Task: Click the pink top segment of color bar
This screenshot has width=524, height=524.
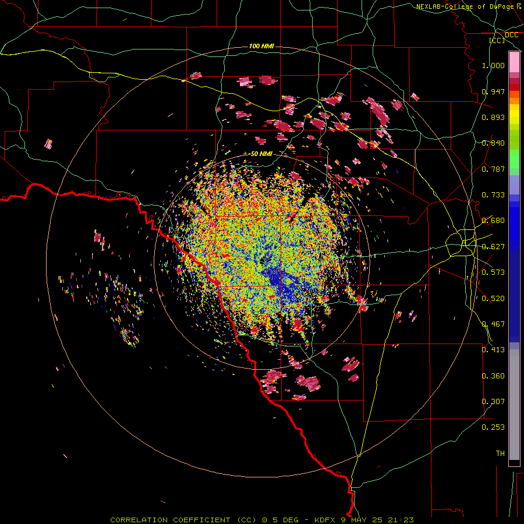Action: [514, 62]
